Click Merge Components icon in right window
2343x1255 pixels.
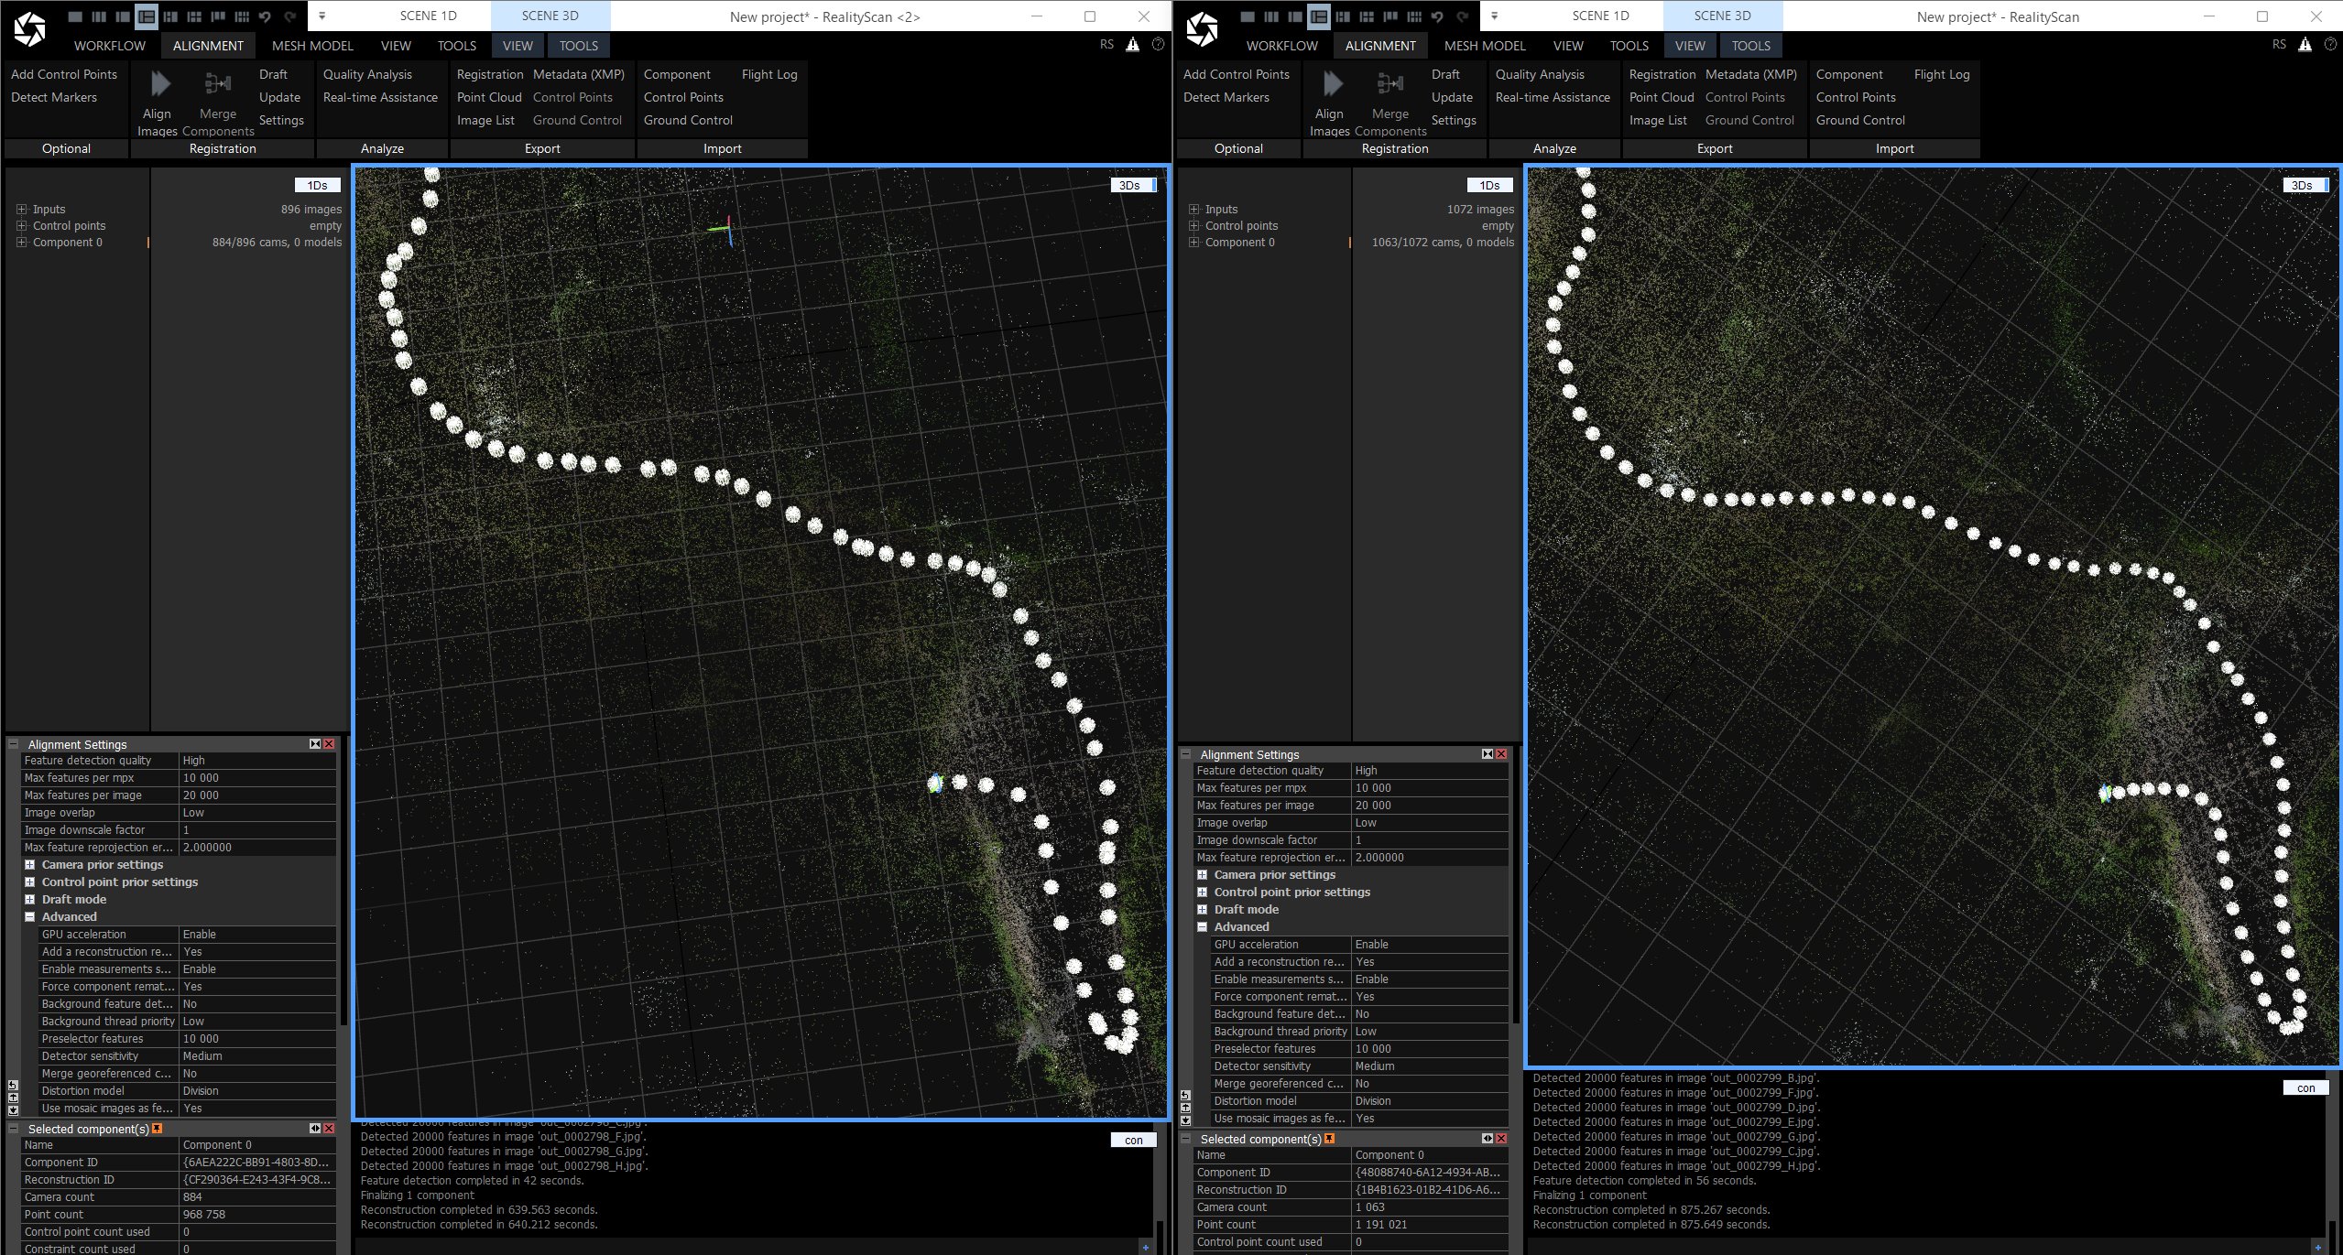tap(1389, 84)
